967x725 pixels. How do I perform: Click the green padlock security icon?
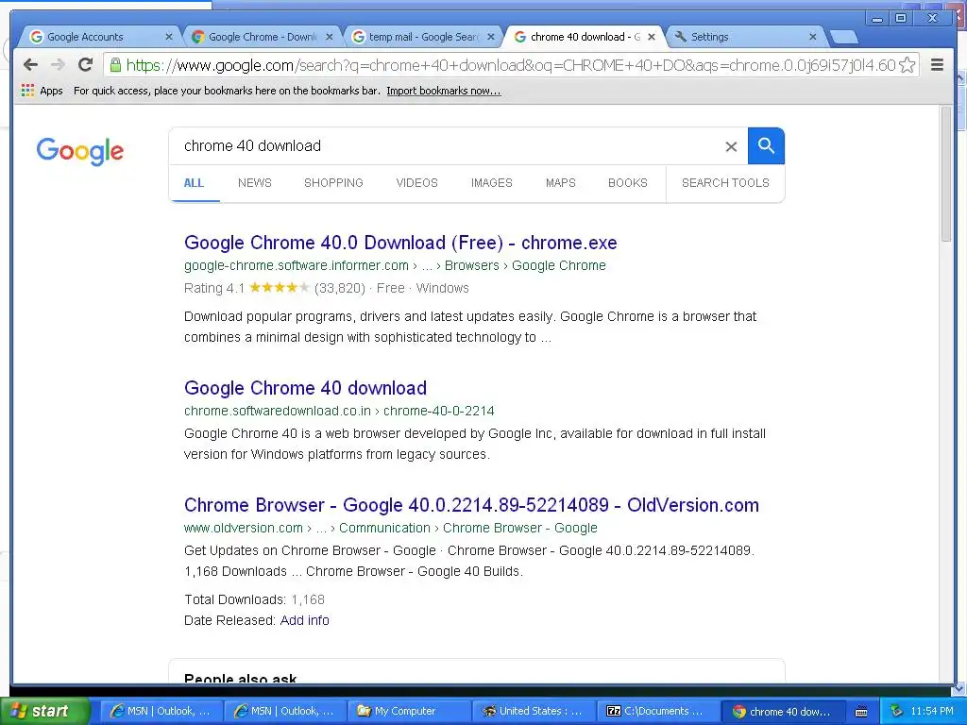pyautogui.click(x=114, y=65)
